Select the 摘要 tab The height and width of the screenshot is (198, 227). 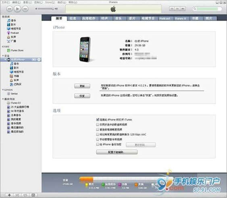tap(59, 19)
